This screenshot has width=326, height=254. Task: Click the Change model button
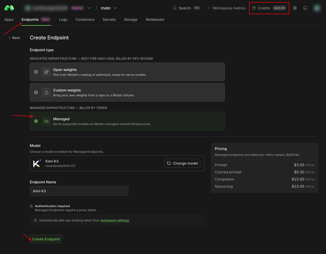point(182,163)
